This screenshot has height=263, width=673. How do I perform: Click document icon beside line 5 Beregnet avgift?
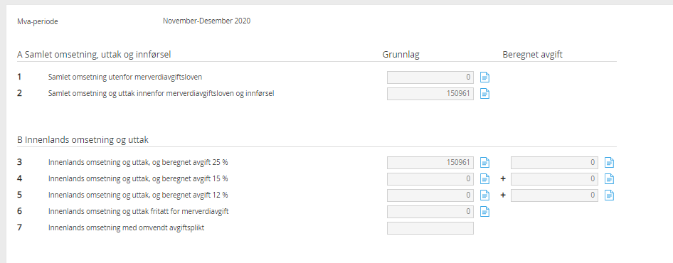pyautogui.click(x=609, y=195)
